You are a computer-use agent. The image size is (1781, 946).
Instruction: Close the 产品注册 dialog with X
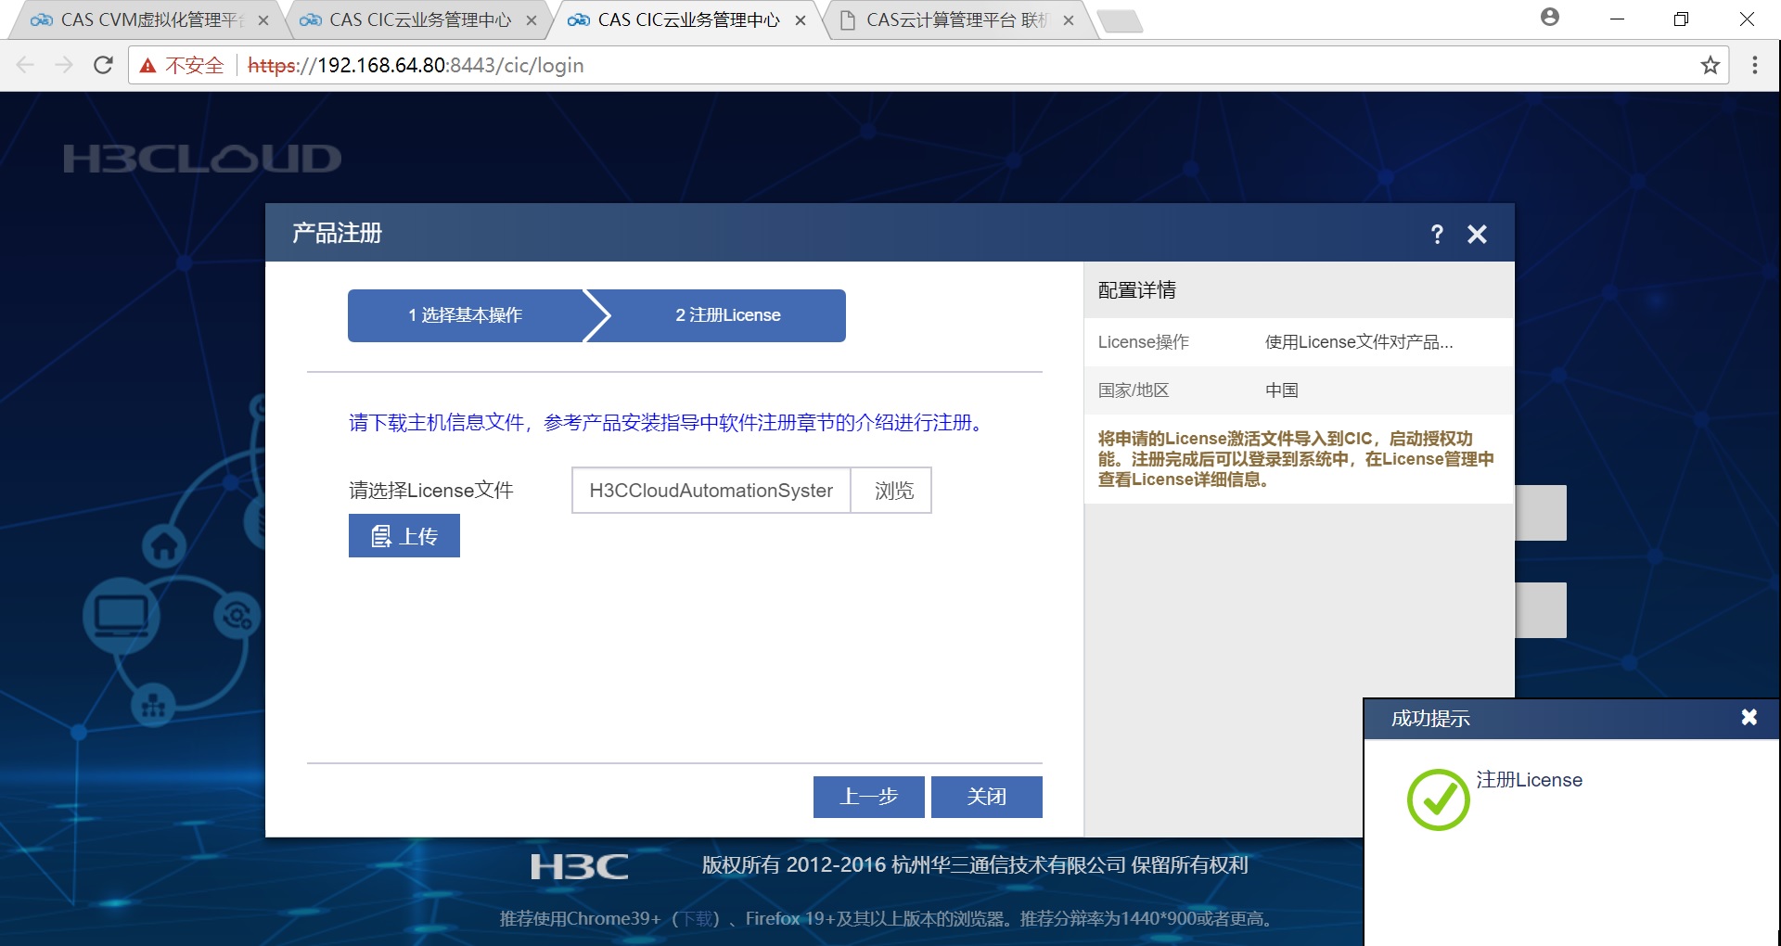coord(1477,234)
